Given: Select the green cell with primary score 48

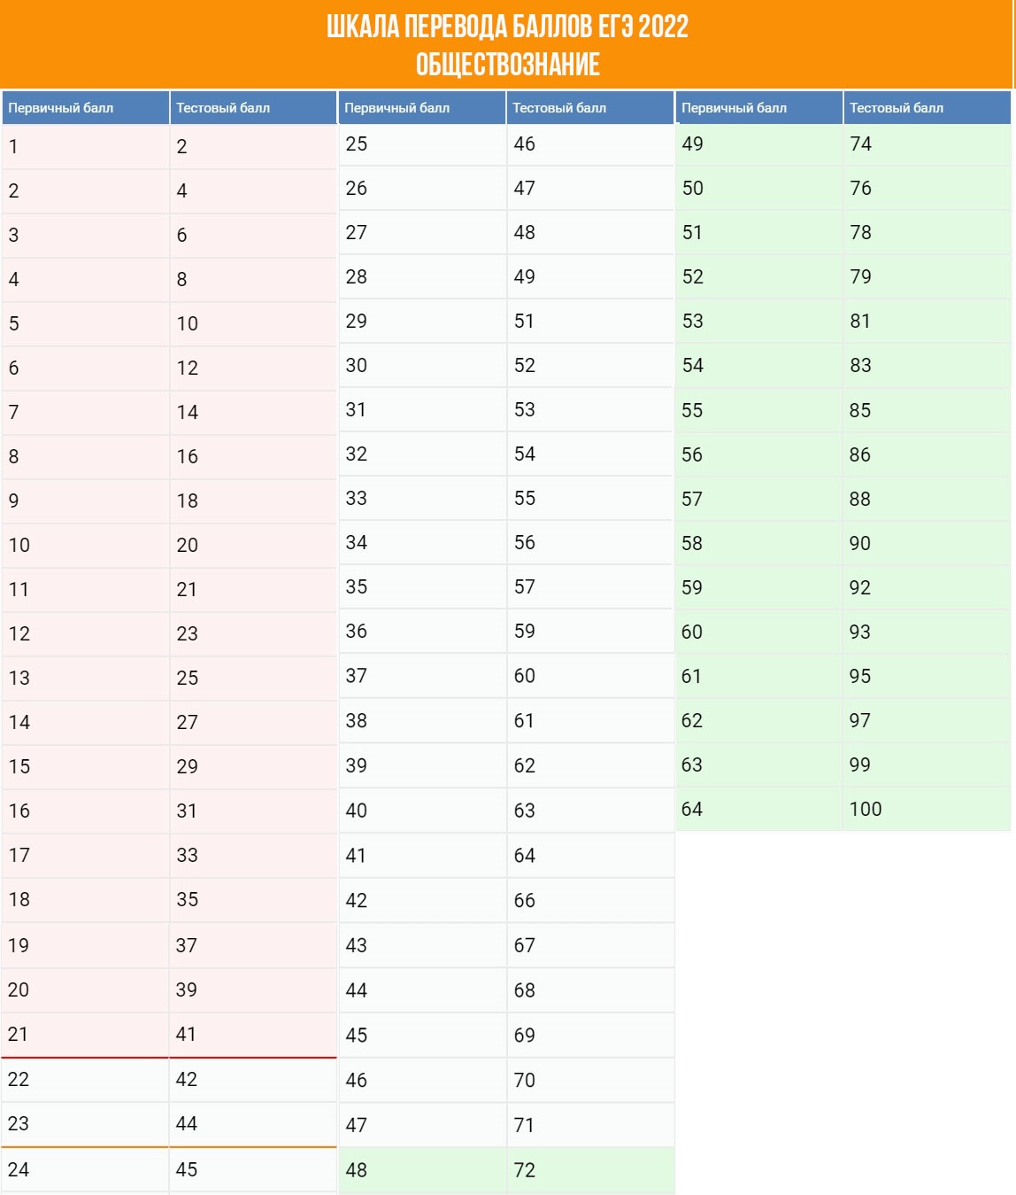Looking at the screenshot, I should pos(422,1171).
